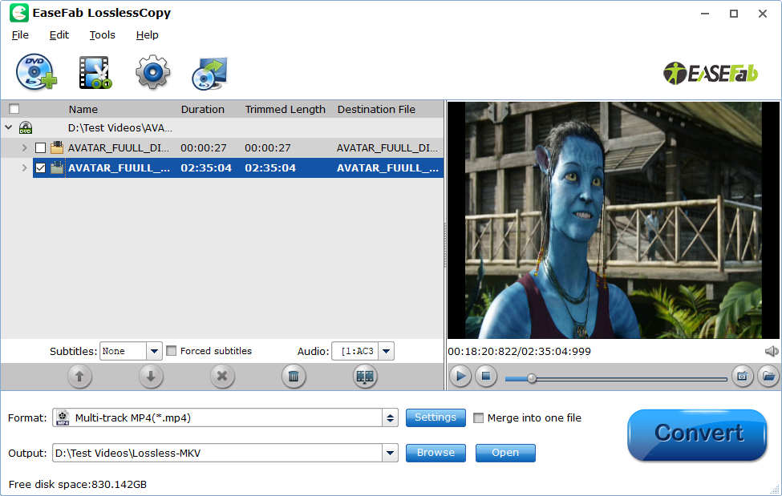Open the Output path dropdown arrow
The width and height of the screenshot is (782, 496).
[390, 453]
